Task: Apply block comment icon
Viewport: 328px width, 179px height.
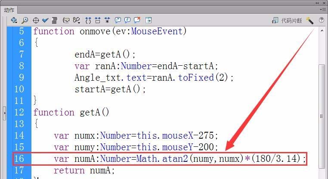Action: (x=118, y=20)
